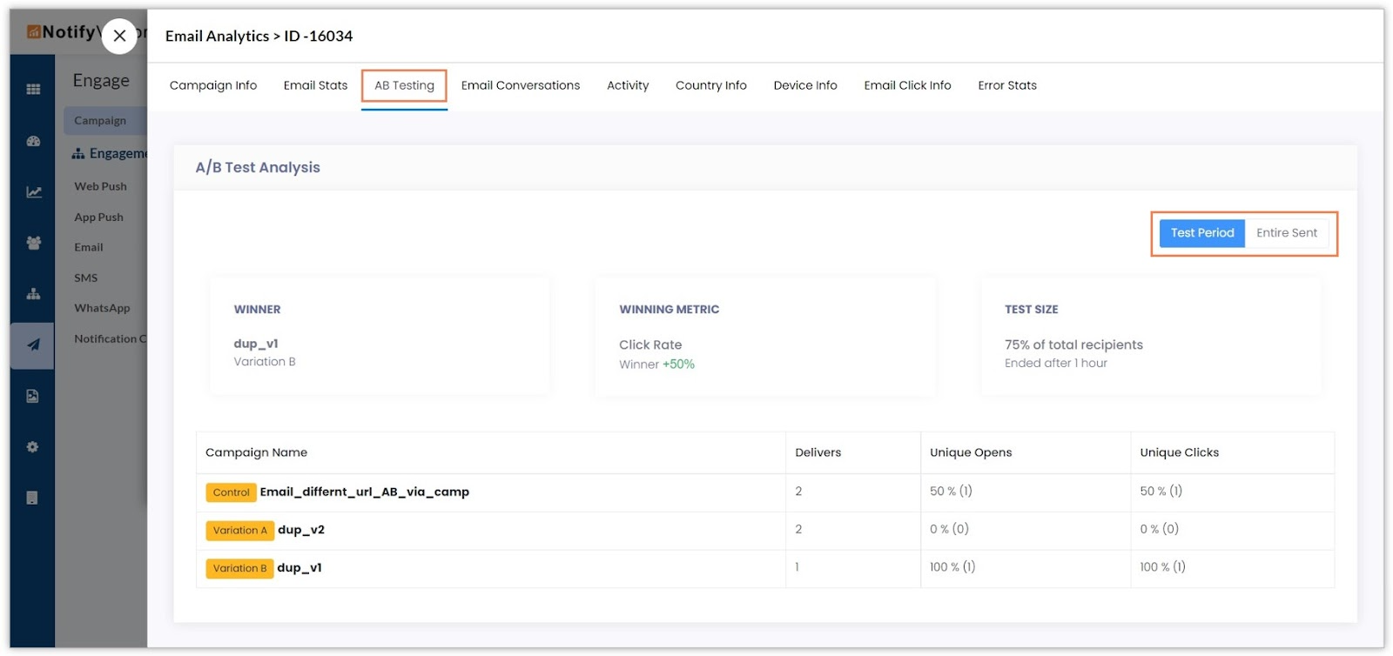The image size is (1393, 656).
Task: View the Error Stats tab
Action: pyautogui.click(x=1006, y=85)
